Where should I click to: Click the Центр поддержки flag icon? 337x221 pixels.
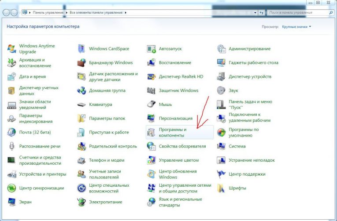(221, 174)
